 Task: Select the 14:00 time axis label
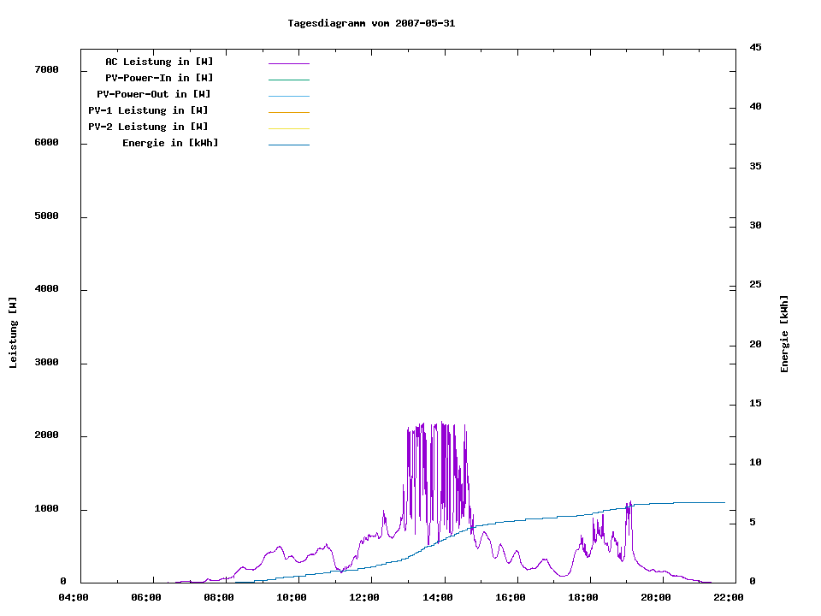pos(440,598)
